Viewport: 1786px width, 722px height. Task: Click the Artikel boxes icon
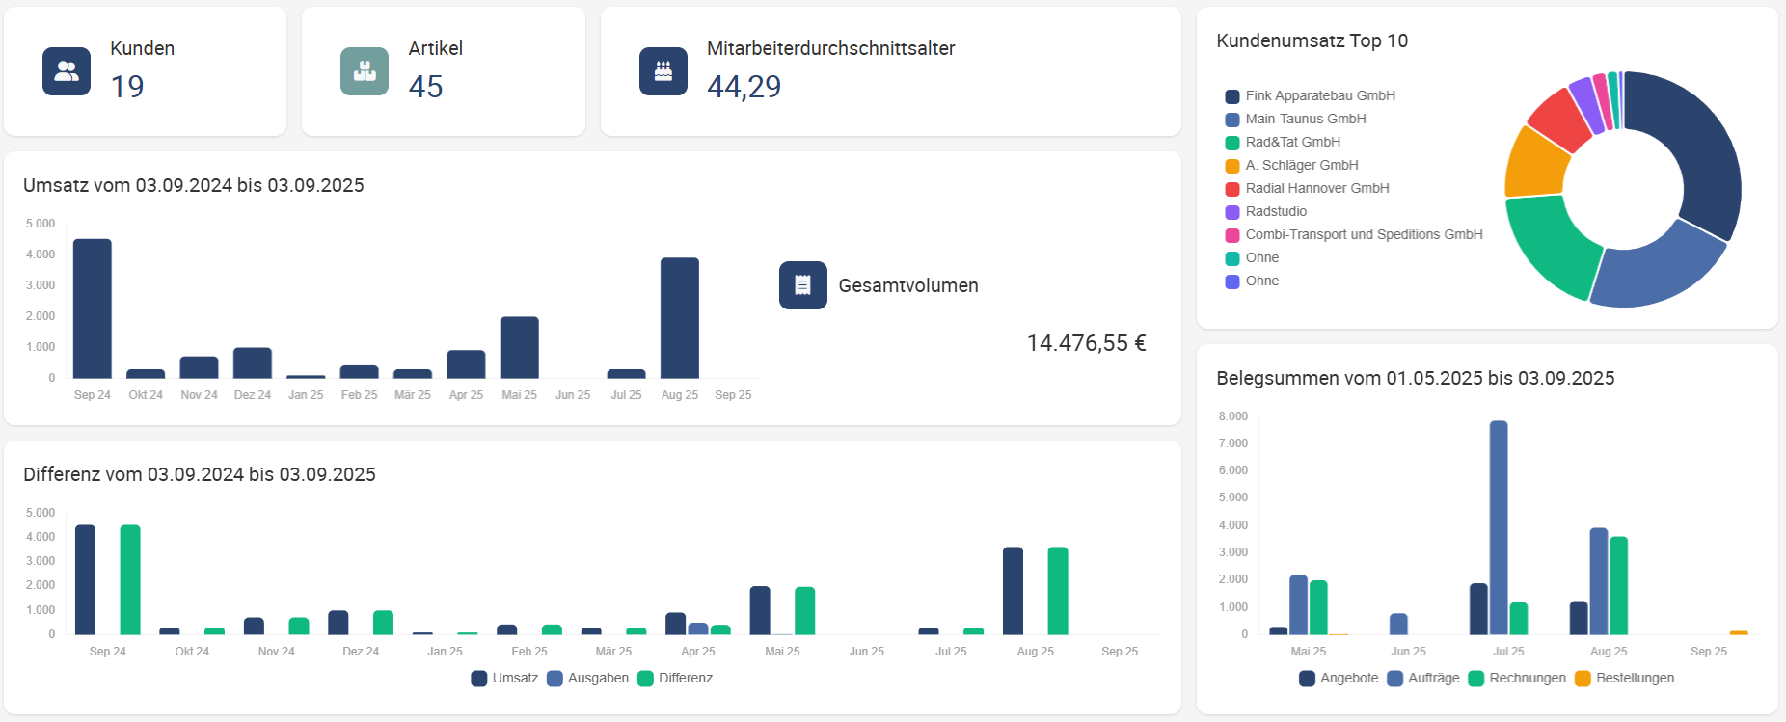click(x=365, y=71)
